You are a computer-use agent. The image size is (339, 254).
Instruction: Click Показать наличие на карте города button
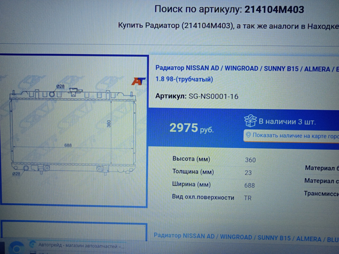pos(291,136)
